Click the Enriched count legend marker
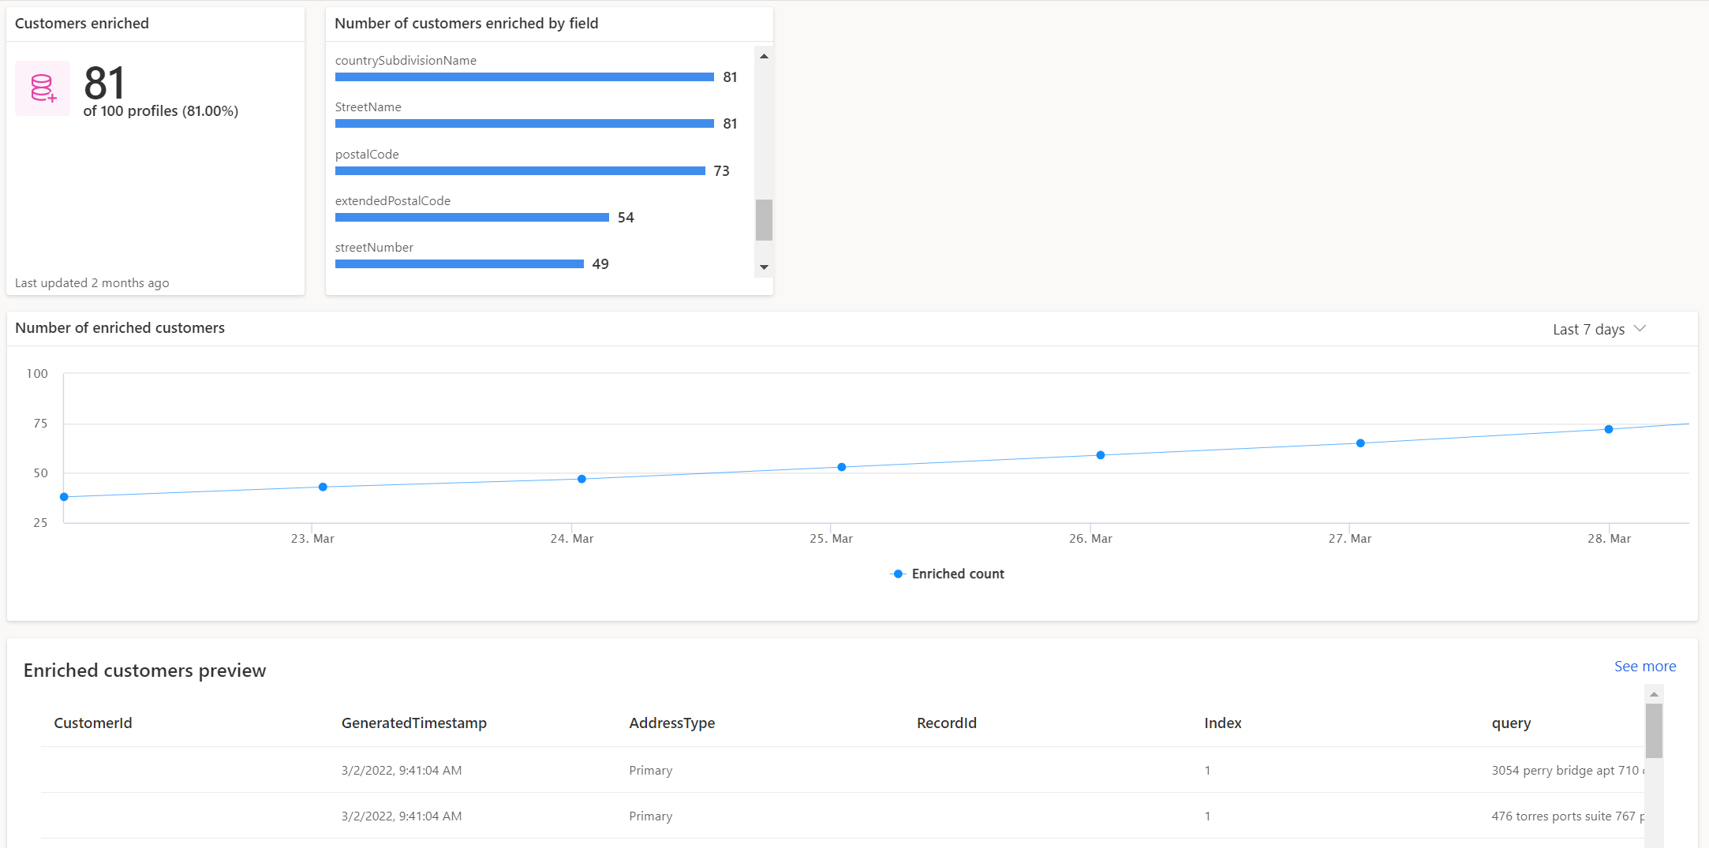Screen dimensions: 1709x848 coord(897,573)
